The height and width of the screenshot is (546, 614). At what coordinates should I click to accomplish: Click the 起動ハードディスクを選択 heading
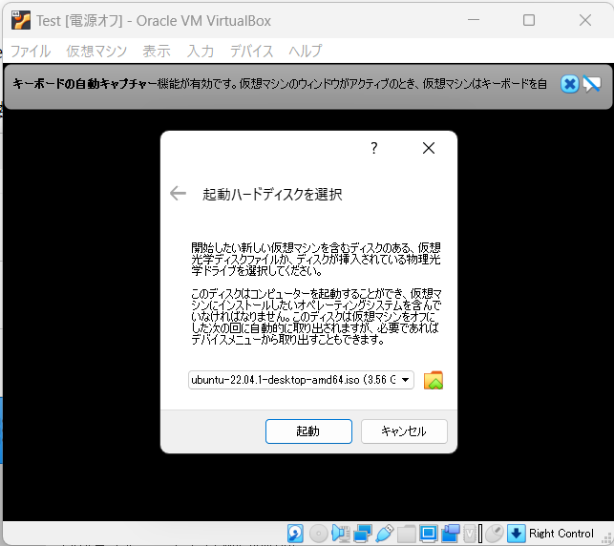point(272,194)
